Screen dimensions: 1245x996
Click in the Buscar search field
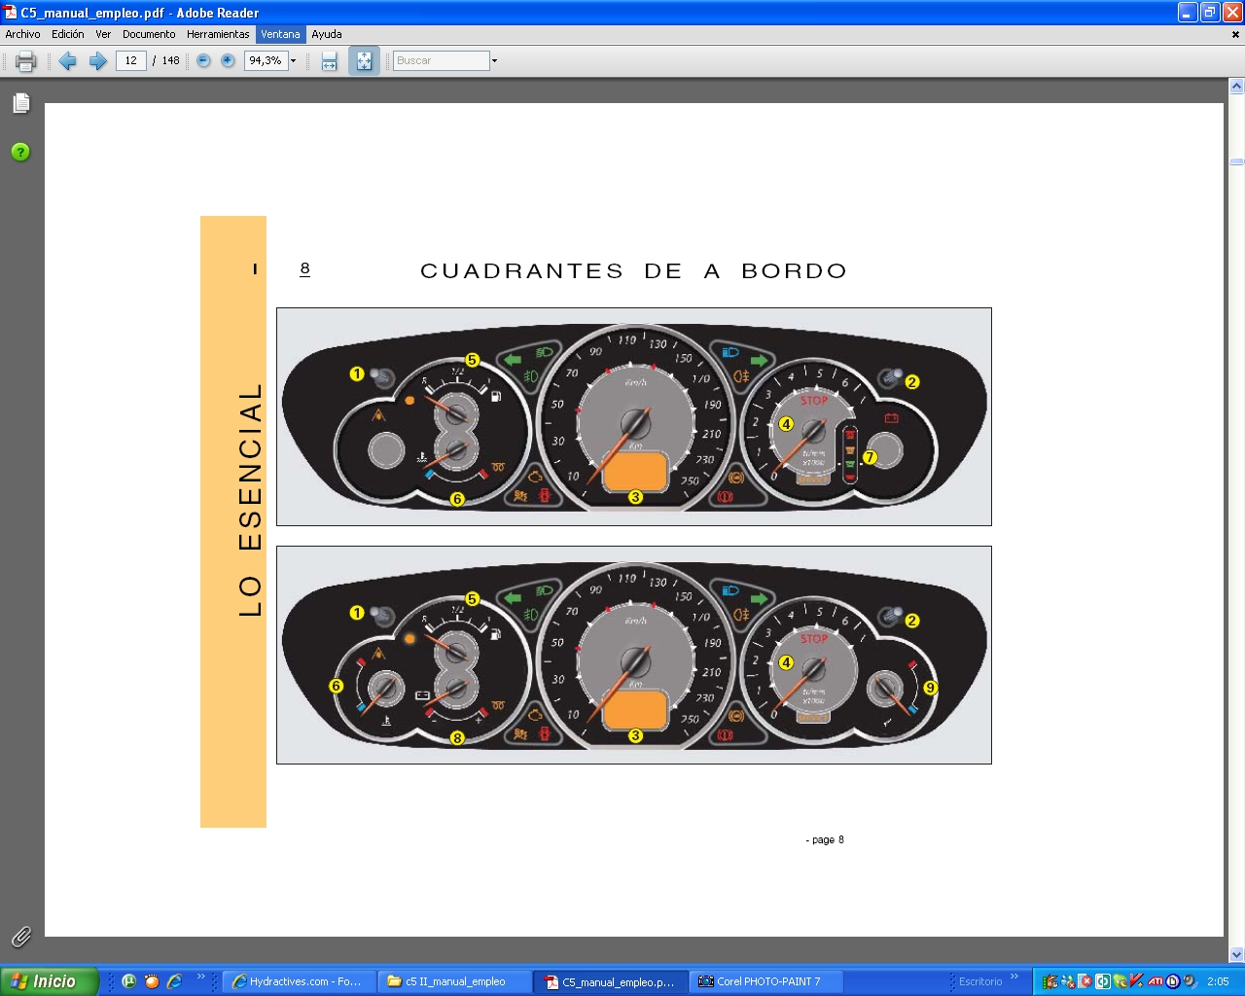441,60
